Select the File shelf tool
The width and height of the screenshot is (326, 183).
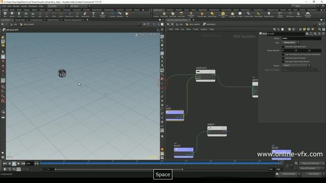point(127,14)
